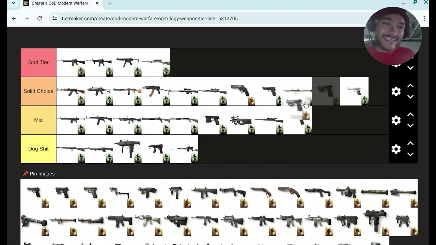Select the RPG-7 in image pool
Viewport: 436px width, 245px height.
[63, 222]
